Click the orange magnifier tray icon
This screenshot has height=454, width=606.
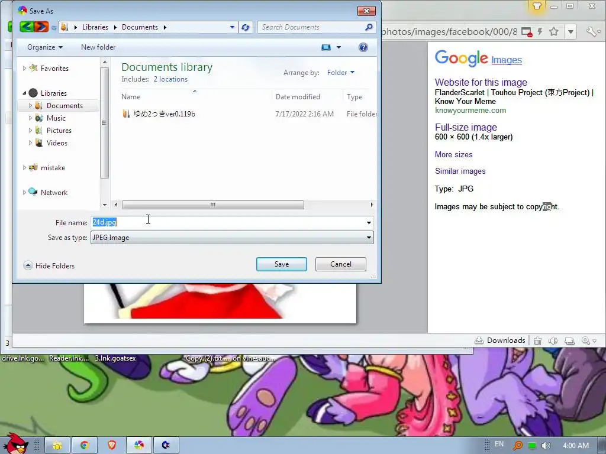point(517,446)
